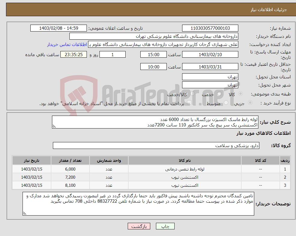Image resolution: width=296 pixels, height=236 pixels.
Task: Select اکستنشن تیوب in row 2
Action: [x=185, y=177]
